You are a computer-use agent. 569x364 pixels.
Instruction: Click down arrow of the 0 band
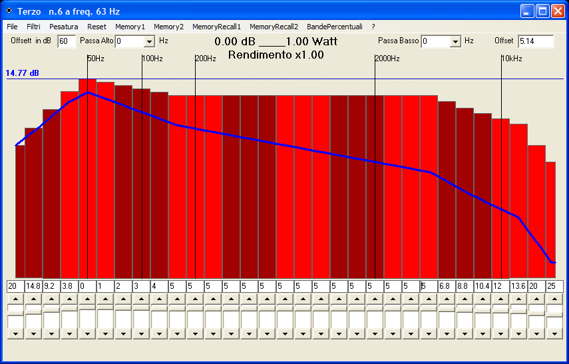click(87, 334)
